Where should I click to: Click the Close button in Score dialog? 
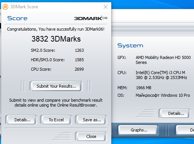(x=91, y=136)
